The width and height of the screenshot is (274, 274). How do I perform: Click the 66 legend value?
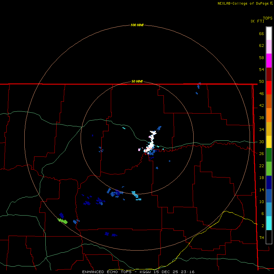pos(262,33)
